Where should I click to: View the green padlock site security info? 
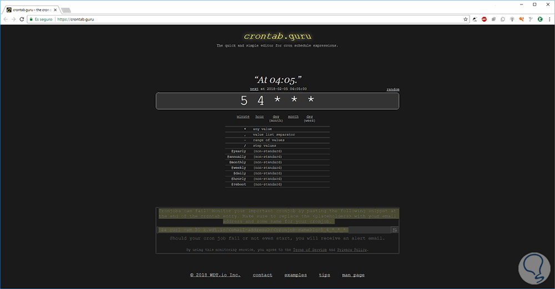[31, 19]
